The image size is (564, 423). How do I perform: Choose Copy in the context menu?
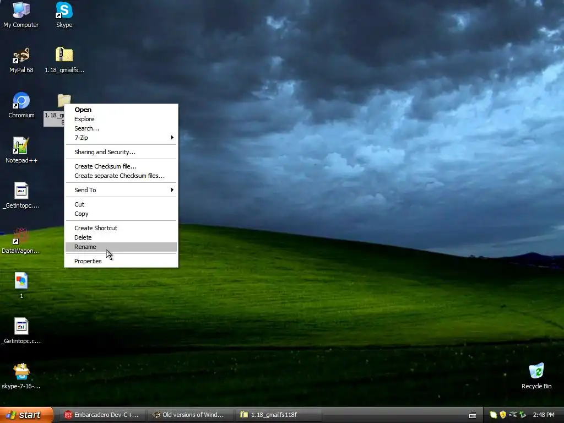121,214
